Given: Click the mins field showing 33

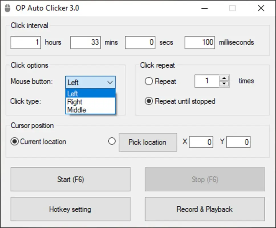Looking at the screenshot, I should (85, 42).
